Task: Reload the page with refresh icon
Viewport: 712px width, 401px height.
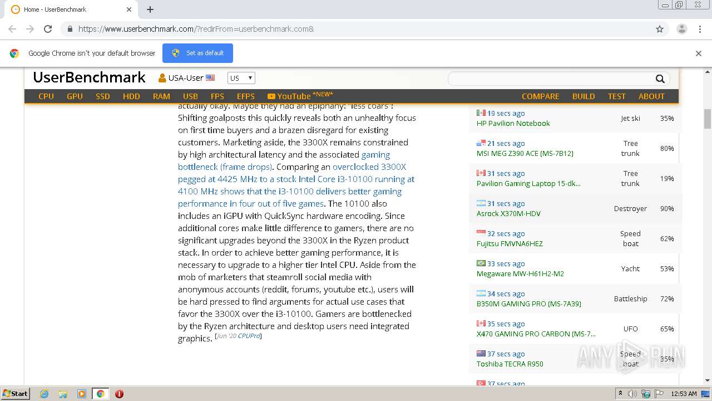Action: (x=48, y=29)
